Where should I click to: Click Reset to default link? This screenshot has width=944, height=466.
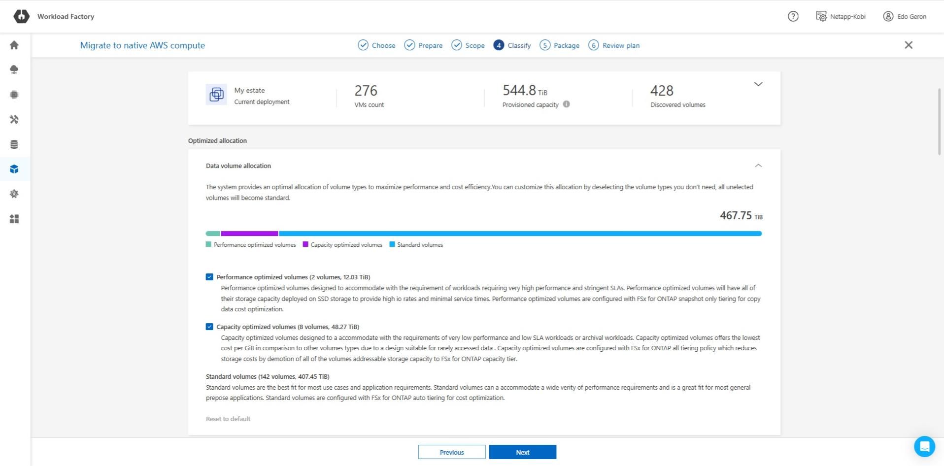[x=228, y=419]
